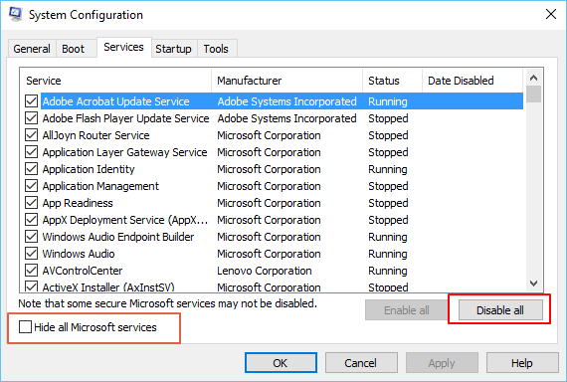This screenshot has height=382, width=567.
Task: Uncheck Adobe Acrobat Update Service checkbox
Action: (x=32, y=101)
